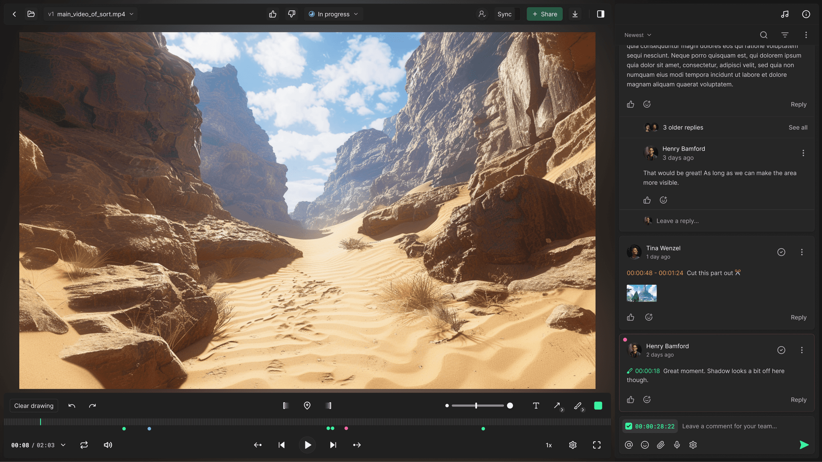Click the Sync button

505,14
